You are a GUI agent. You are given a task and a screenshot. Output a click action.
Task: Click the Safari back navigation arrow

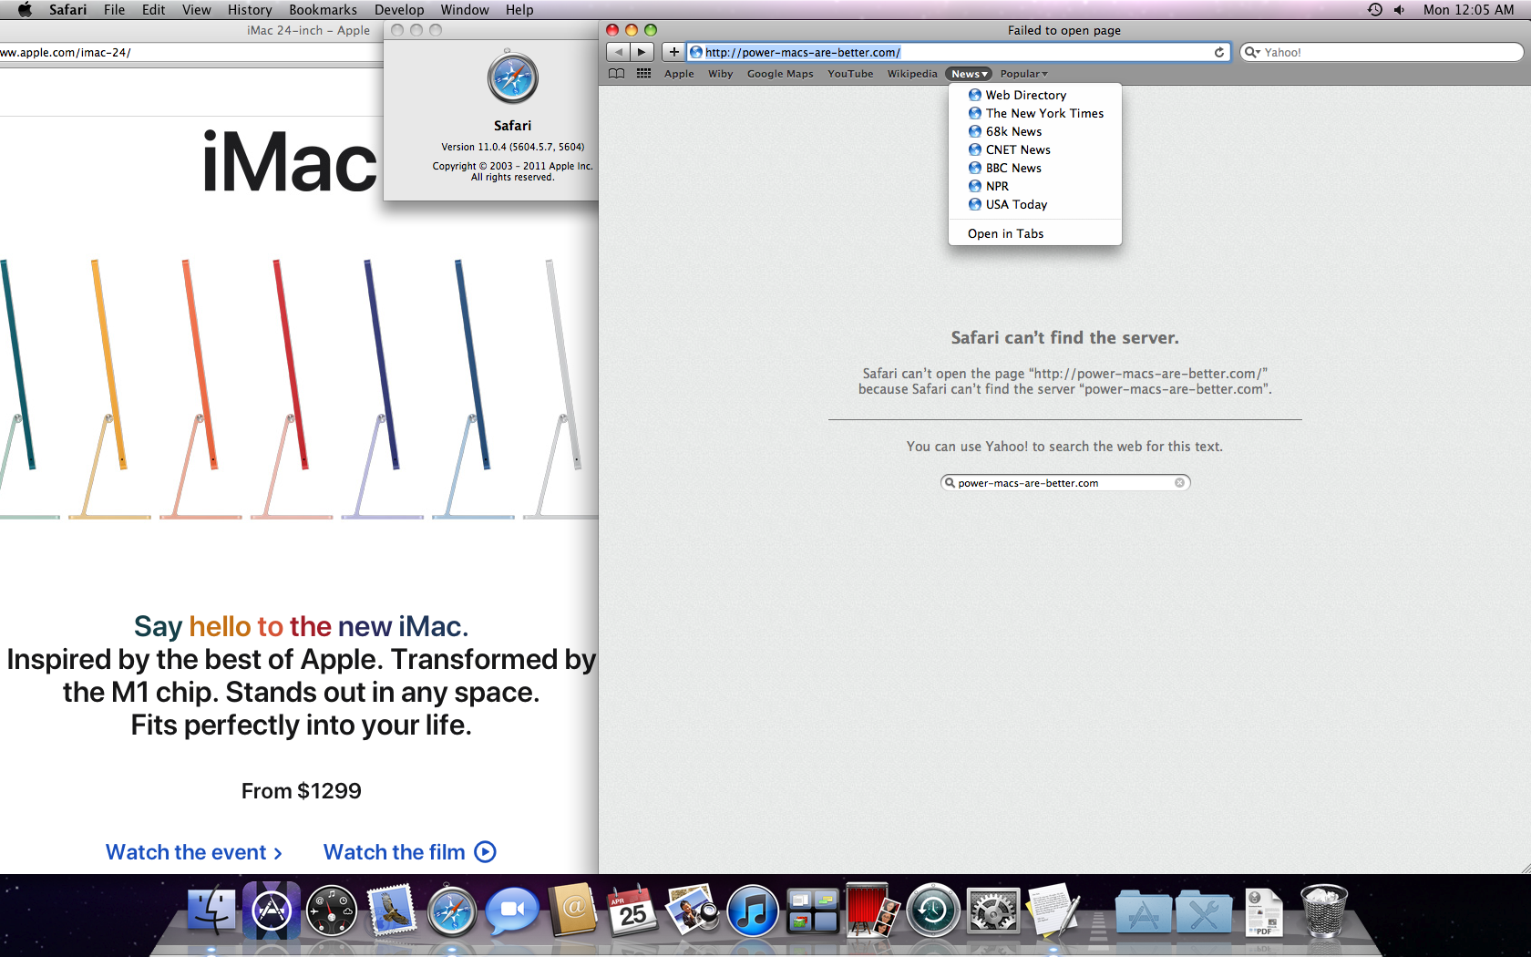[618, 52]
